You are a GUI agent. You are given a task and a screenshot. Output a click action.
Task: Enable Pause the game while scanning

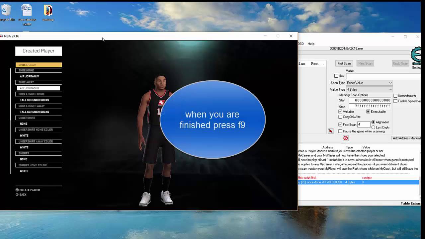click(x=340, y=131)
